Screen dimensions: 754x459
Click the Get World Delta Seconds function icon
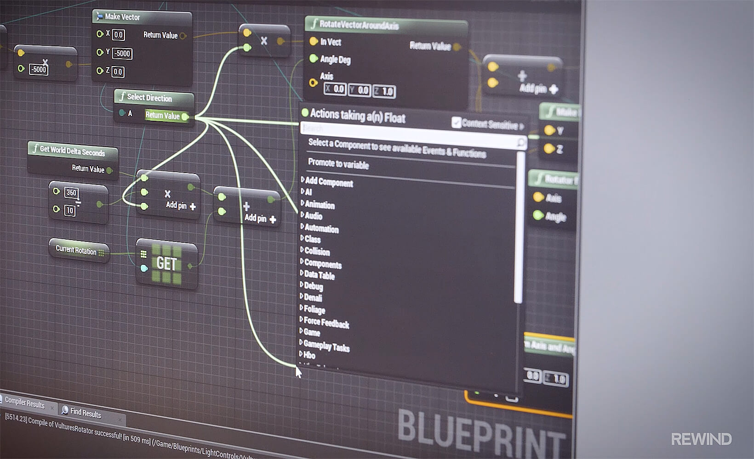point(35,148)
